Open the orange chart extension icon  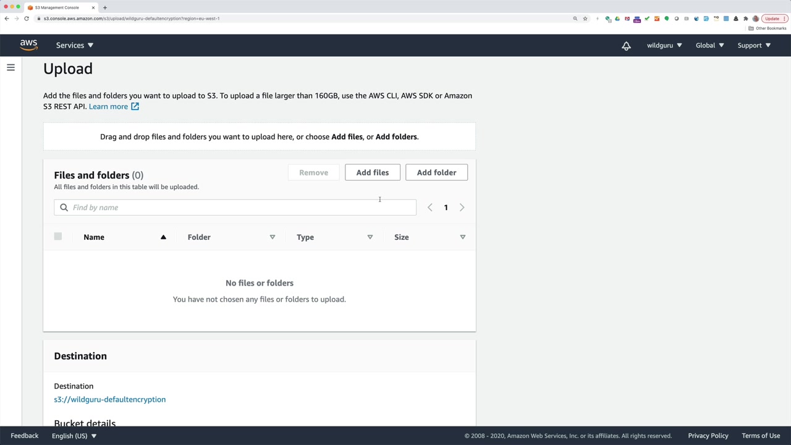(657, 19)
